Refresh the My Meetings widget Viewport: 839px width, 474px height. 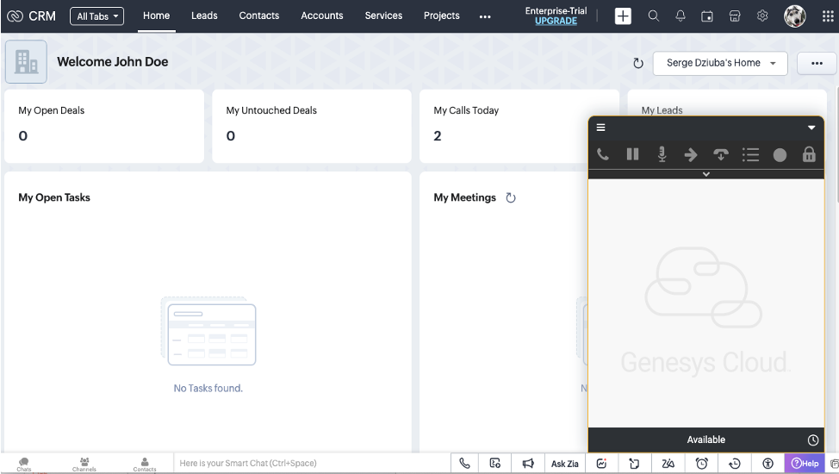[511, 197]
